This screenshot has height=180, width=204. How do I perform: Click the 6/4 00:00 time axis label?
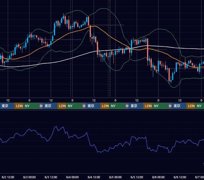(x=72, y=177)
